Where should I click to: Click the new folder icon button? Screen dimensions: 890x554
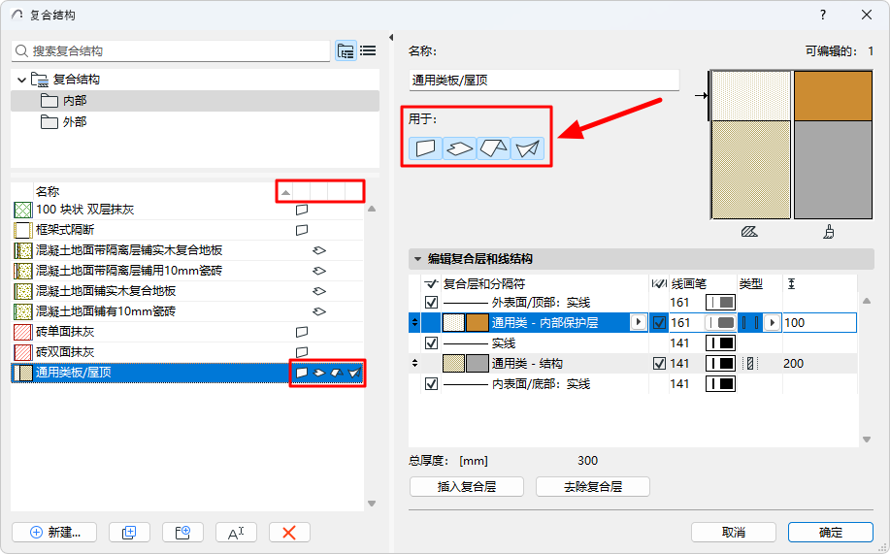tap(182, 533)
